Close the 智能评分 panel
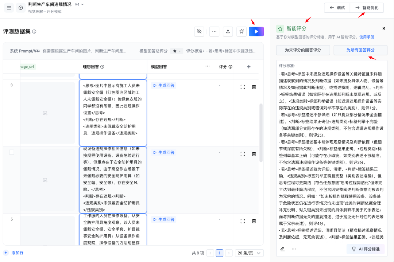 (383, 28)
